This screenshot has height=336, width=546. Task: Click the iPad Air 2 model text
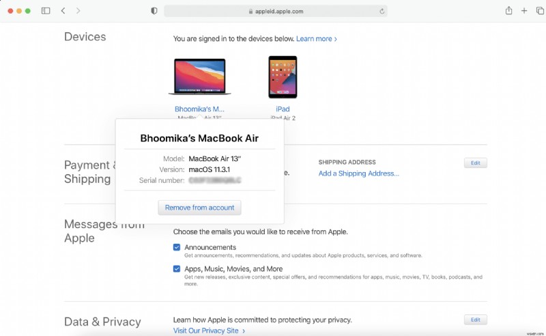tap(283, 118)
